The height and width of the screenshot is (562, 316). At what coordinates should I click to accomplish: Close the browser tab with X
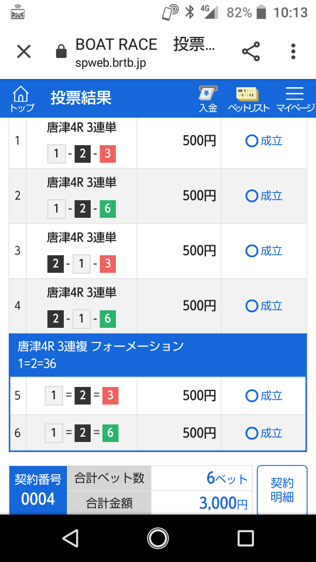[24, 52]
